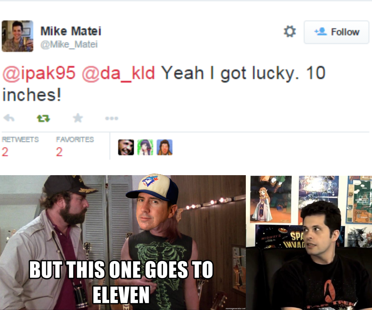This screenshot has width=372, height=310.
Task: Open the @ipak95 mention
Action: pos(39,73)
